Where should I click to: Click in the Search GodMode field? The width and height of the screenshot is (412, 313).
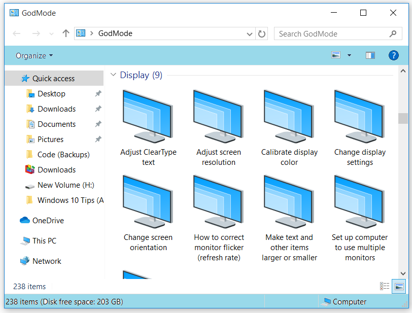coord(338,33)
